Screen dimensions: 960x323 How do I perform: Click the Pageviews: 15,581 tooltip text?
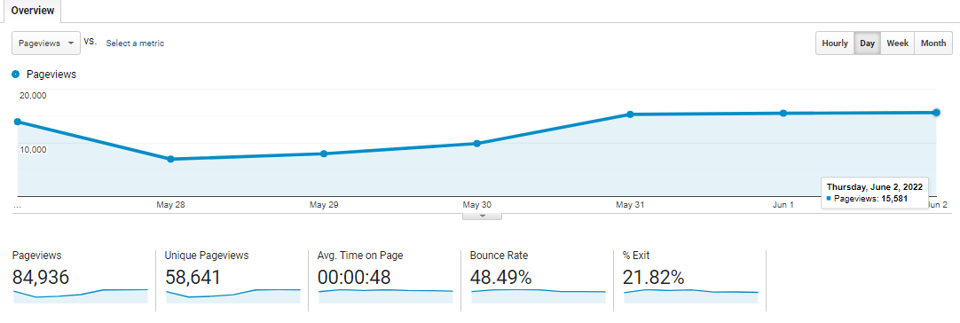coord(870,199)
